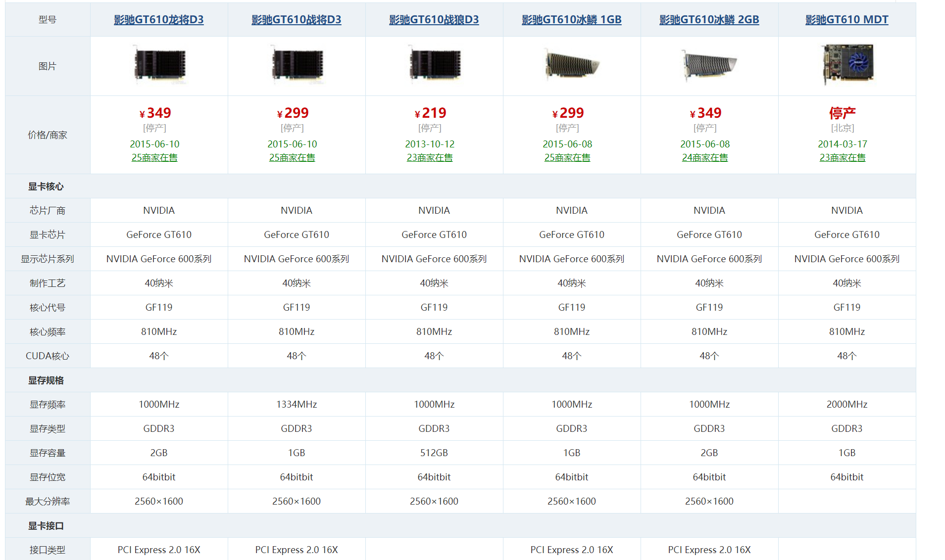Screen dimensions: 945x560
Task: Select the 显卡核心 section header
Action: click(x=46, y=187)
